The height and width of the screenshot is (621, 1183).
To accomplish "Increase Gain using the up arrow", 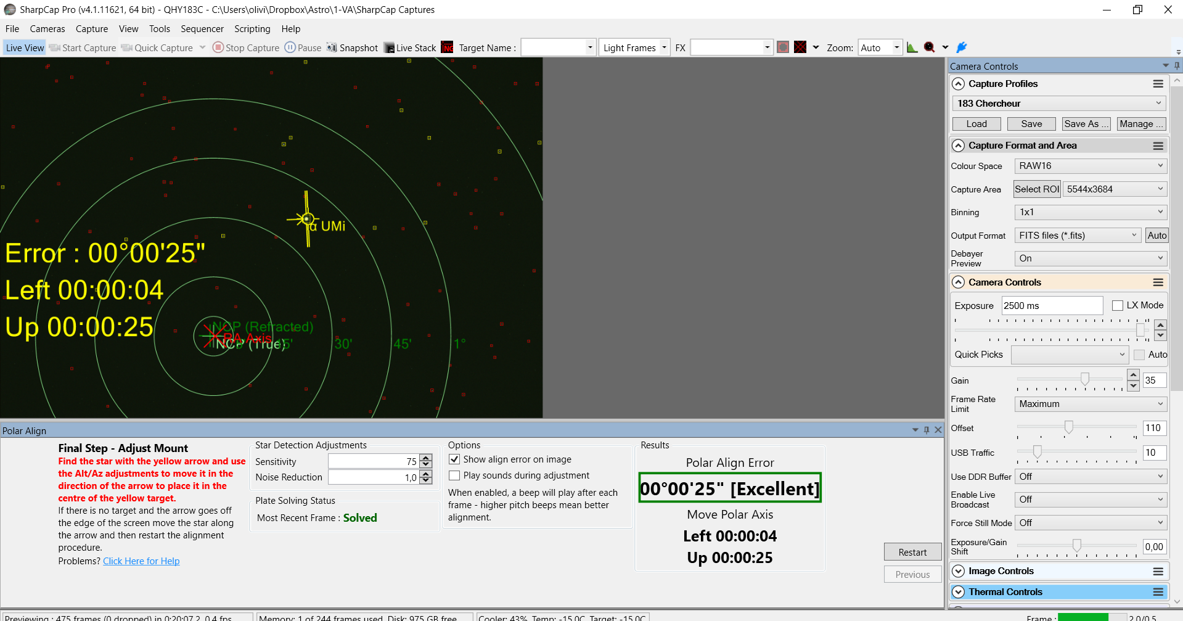I will tap(1133, 375).
